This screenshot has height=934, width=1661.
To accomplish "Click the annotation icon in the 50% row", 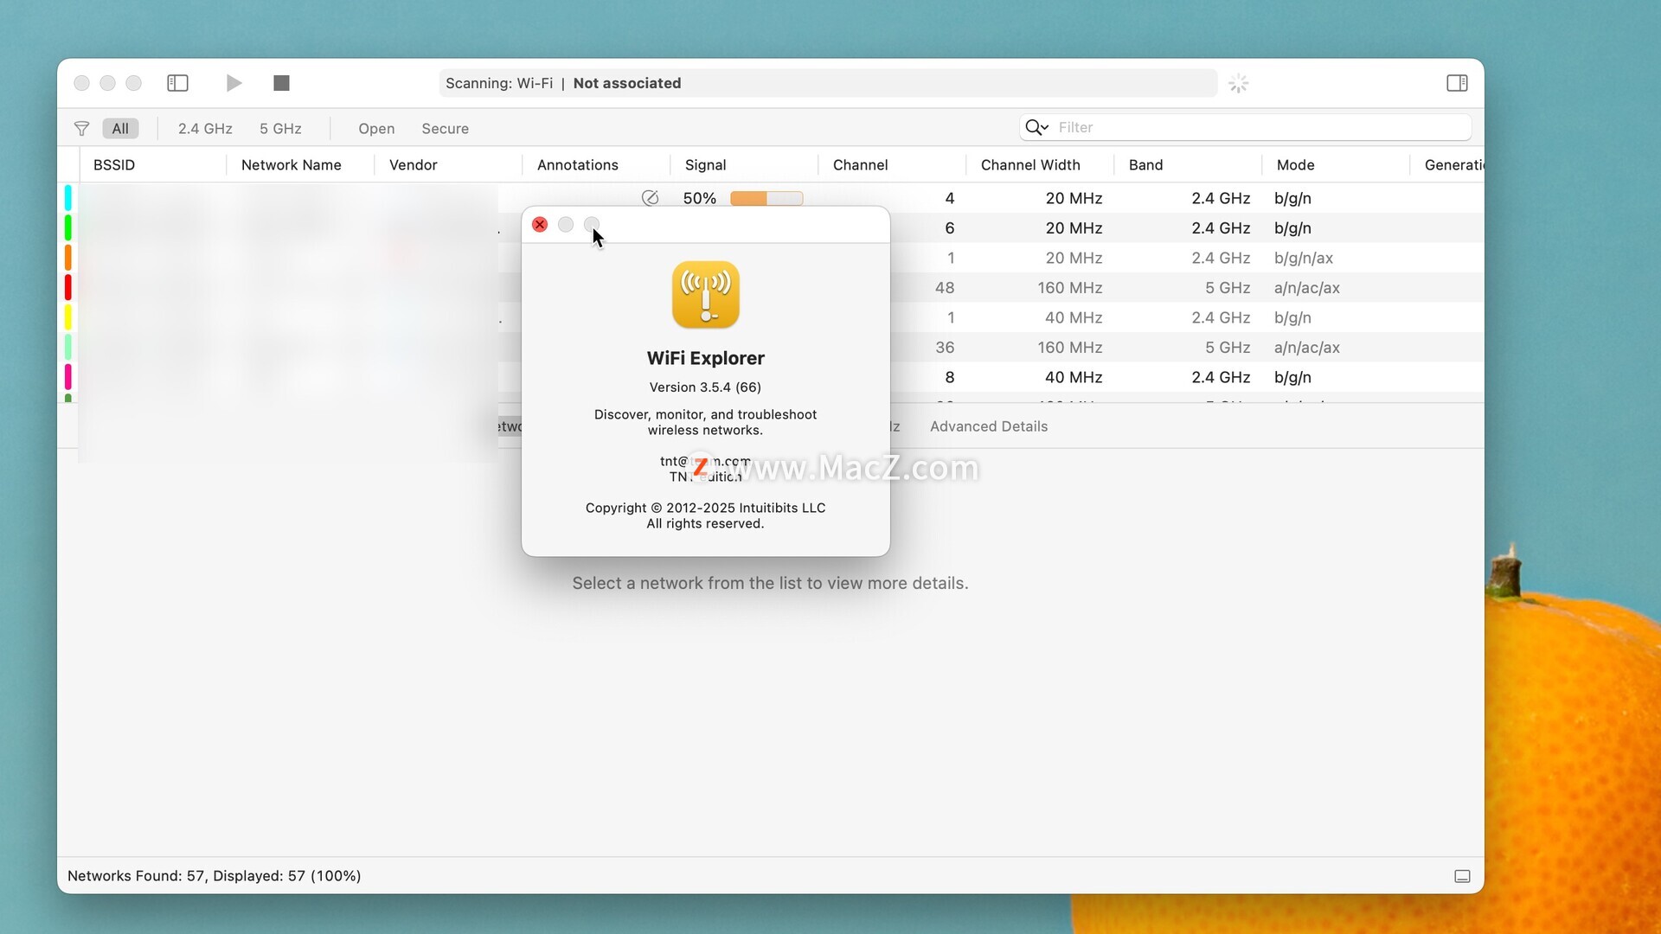I will tap(651, 198).
